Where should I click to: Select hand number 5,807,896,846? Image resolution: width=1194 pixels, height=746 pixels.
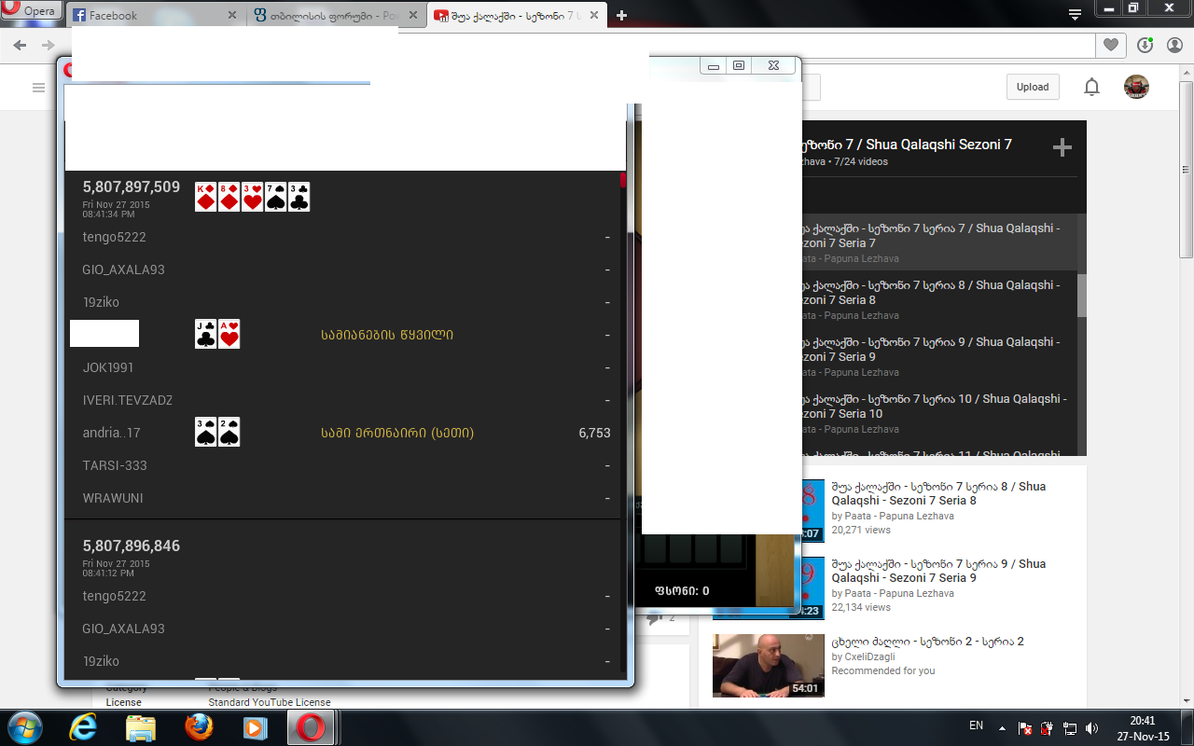coord(132,546)
